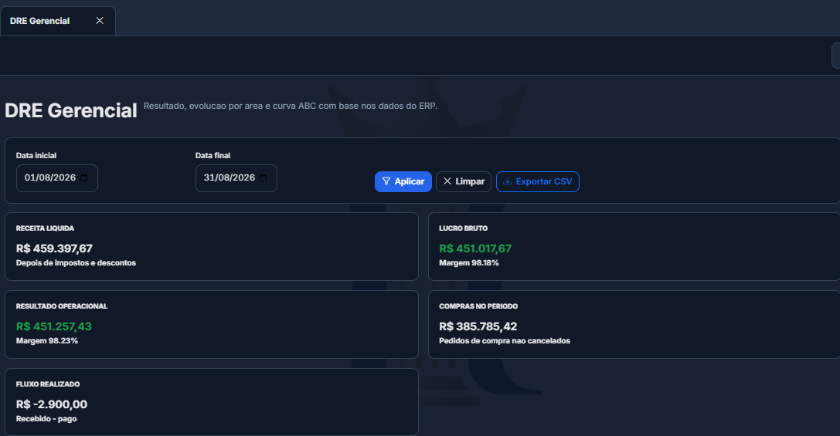Click partially visible button at top-right edge
Image resolution: width=840 pixels, height=436 pixels.
(835, 56)
